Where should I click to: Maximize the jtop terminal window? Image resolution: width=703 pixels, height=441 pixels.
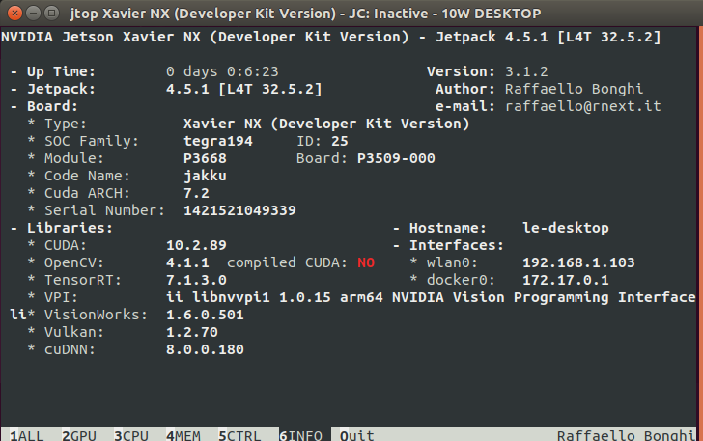[x=51, y=13]
